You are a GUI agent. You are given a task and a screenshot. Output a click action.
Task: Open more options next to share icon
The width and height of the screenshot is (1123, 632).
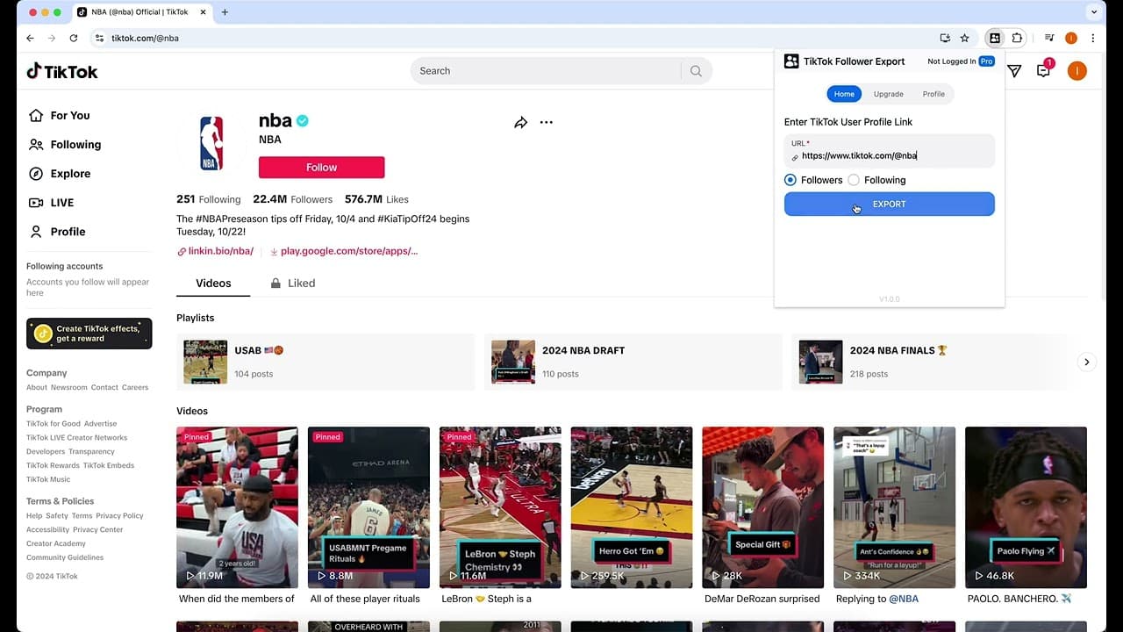coord(547,123)
